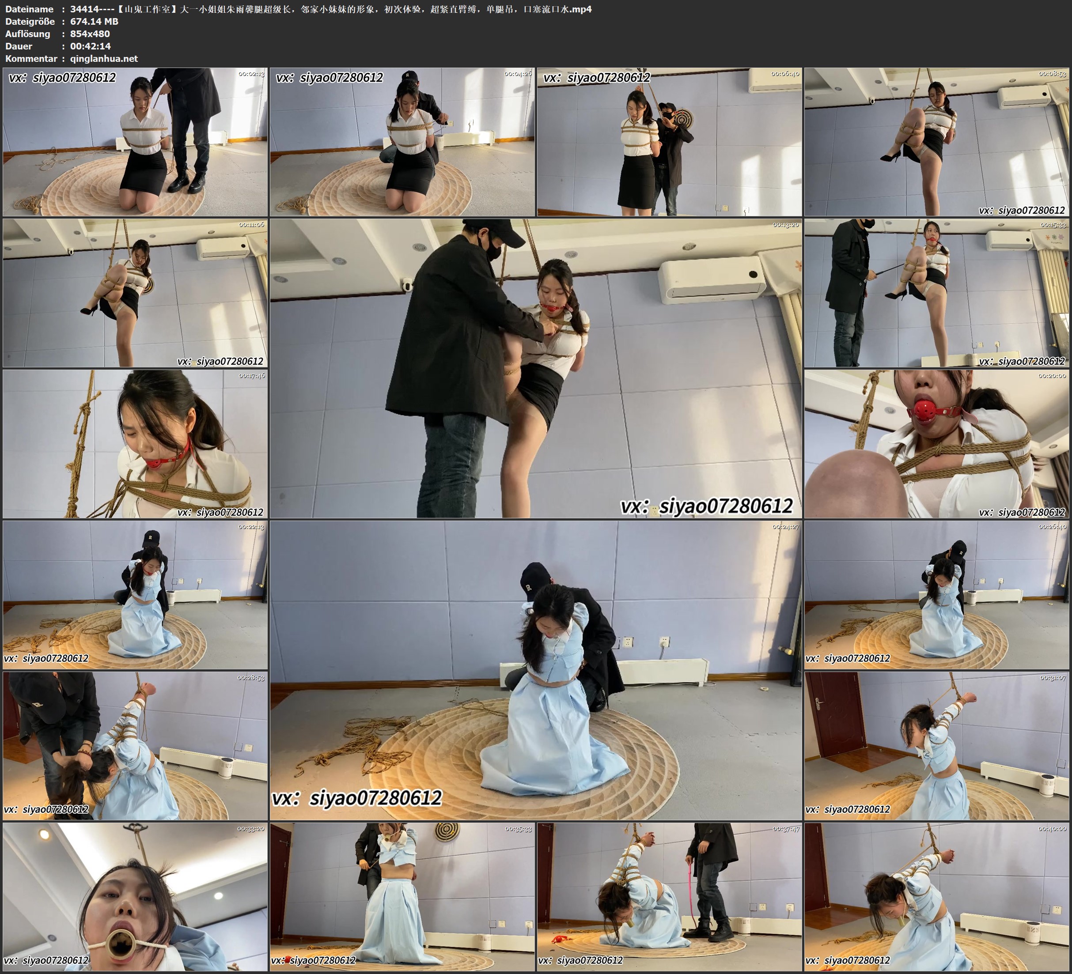This screenshot has width=1072, height=974.
Task: Select the thumbnail at 00:11:06
Action: [135, 292]
